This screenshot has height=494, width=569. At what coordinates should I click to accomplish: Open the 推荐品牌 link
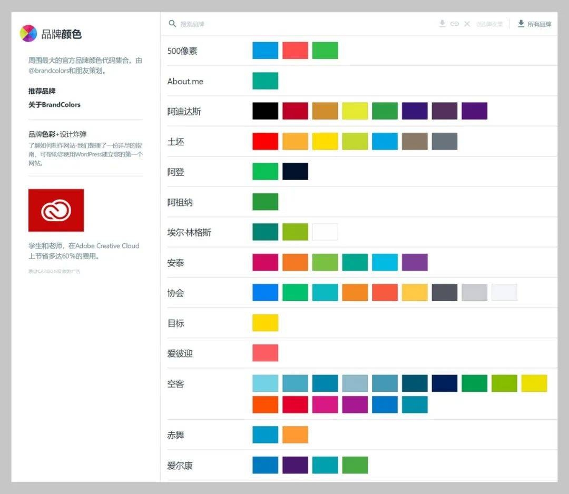coord(43,91)
